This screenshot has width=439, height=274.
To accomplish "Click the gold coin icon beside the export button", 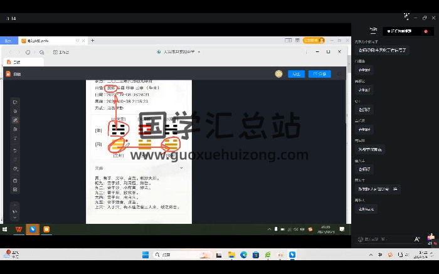I will click(278, 74).
